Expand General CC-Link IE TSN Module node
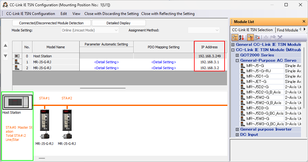 (233, 45)
